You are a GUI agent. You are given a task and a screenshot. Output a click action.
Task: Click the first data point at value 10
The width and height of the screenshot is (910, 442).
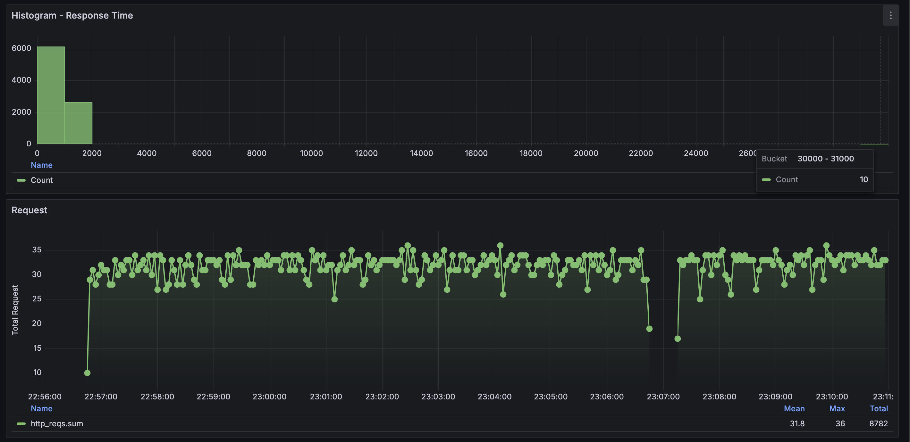click(x=87, y=373)
